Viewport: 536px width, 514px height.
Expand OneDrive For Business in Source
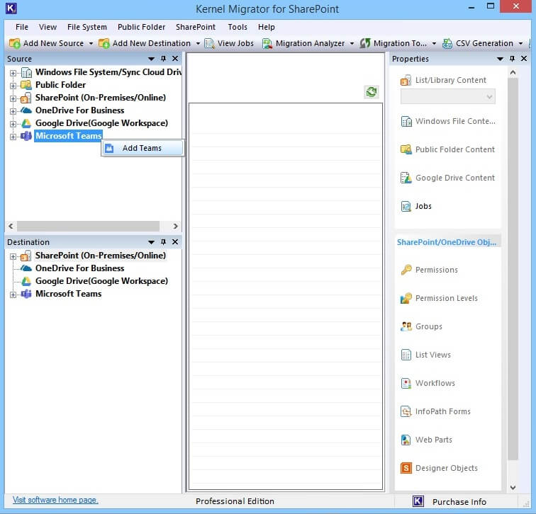(13, 111)
